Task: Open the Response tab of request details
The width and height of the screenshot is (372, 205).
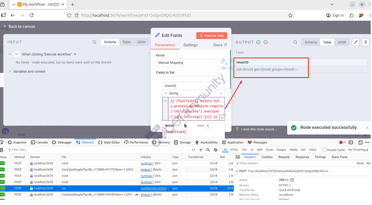Action: (x=302, y=157)
